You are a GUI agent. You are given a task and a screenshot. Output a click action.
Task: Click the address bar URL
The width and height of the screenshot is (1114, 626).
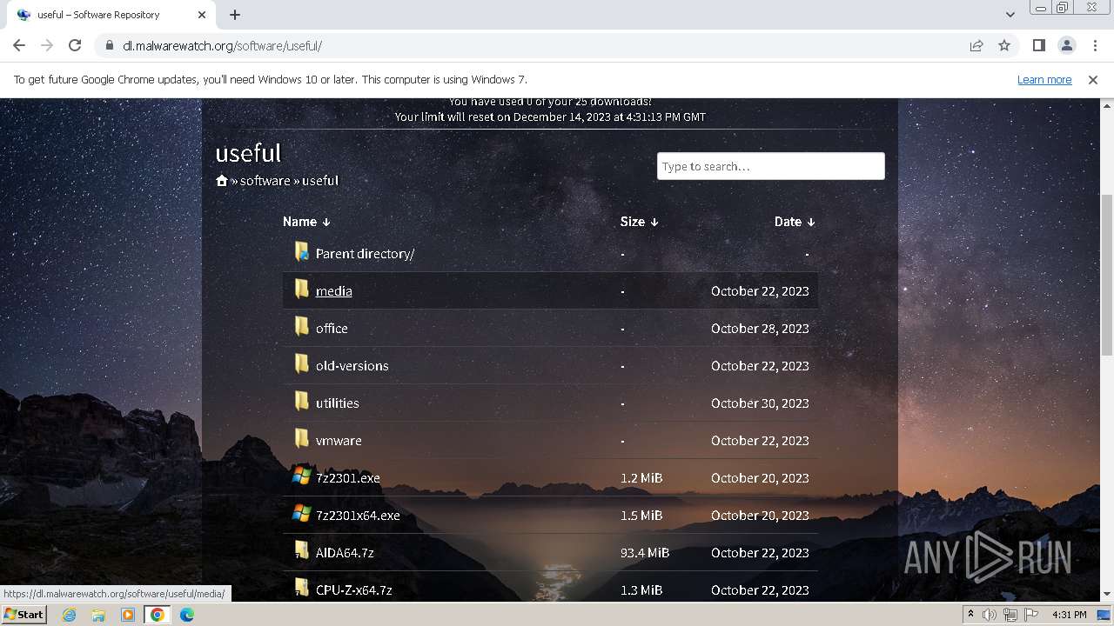click(x=222, y=45)
